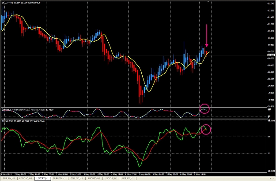Switch to the GBPJPY,H1 chart tab

tap(128, 178)
